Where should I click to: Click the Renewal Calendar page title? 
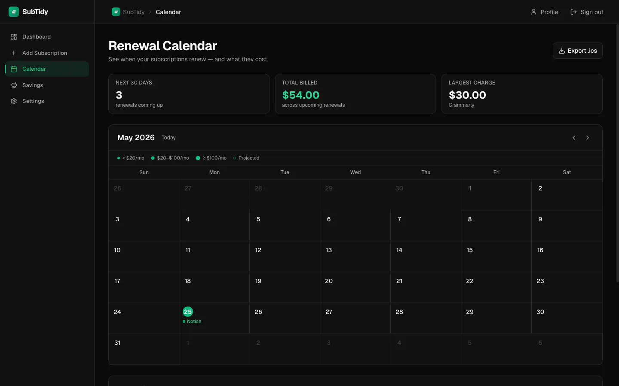pyautogui.click(x=162, y=46)
